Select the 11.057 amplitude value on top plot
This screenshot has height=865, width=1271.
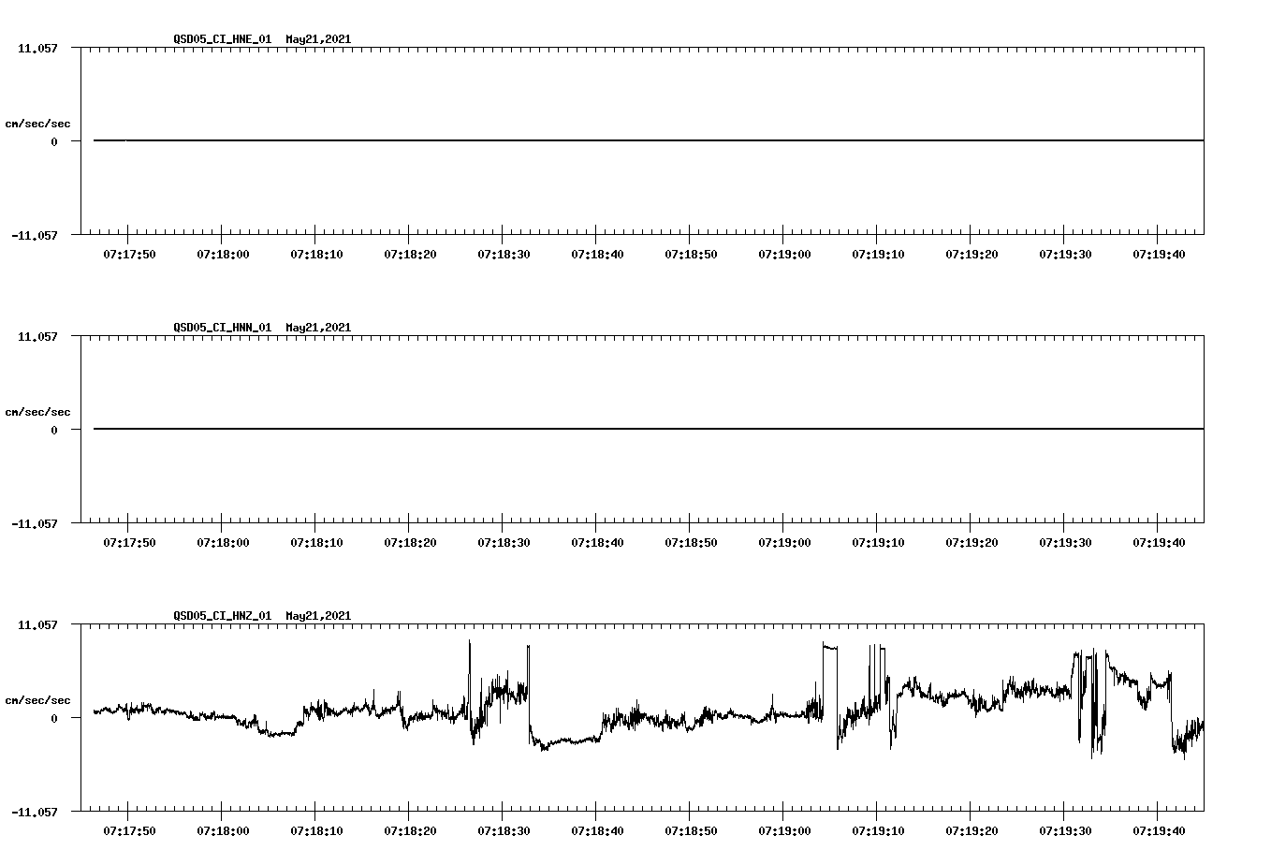(x=39, y=50)
